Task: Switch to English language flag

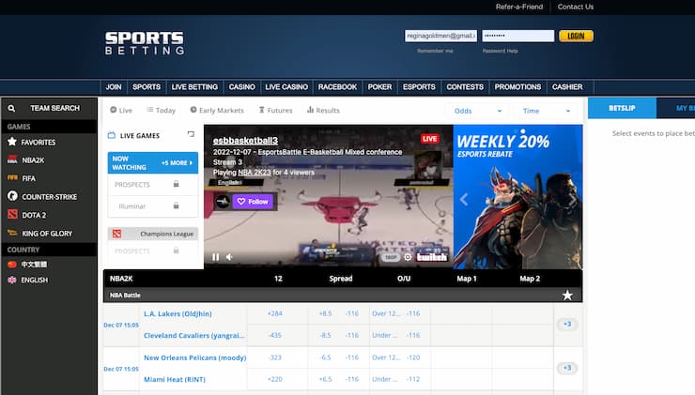Action: [x=12, y=280]
